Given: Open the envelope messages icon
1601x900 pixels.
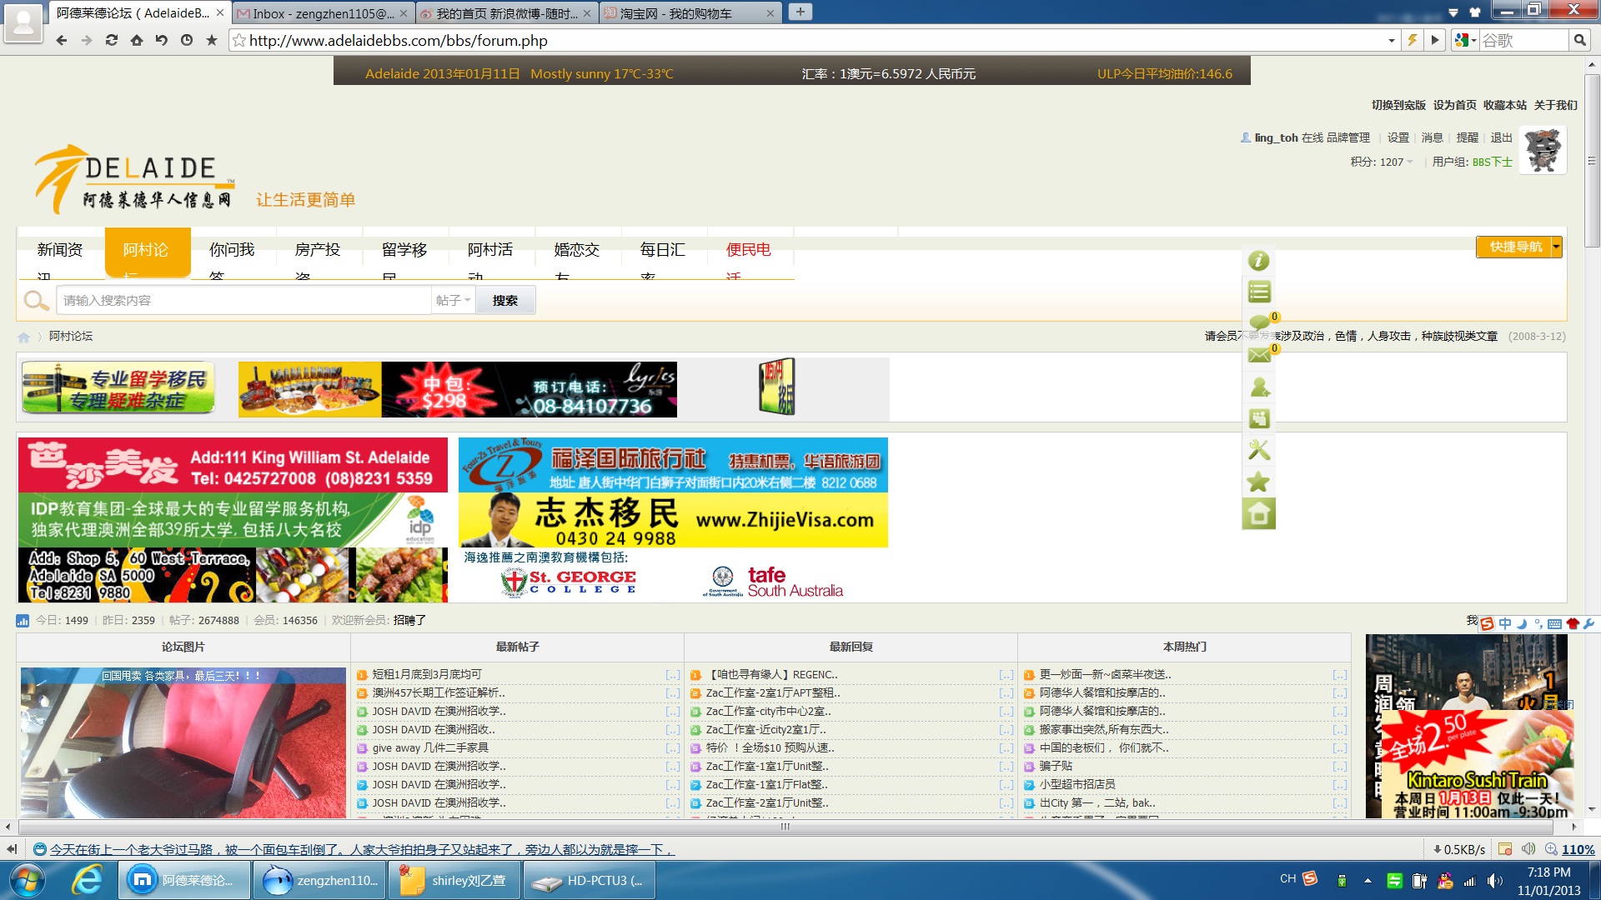Looking at the screenshot, I should 1258,356.
